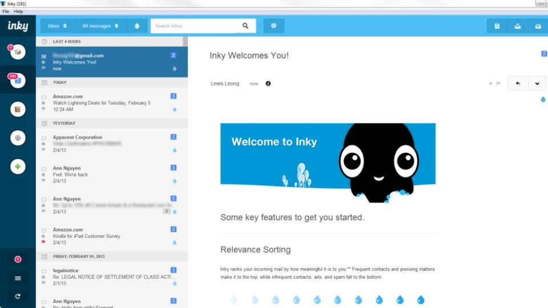Click the darkest drop in relevance scale
This screenshot has height=308, width=548.
point(421,299)
